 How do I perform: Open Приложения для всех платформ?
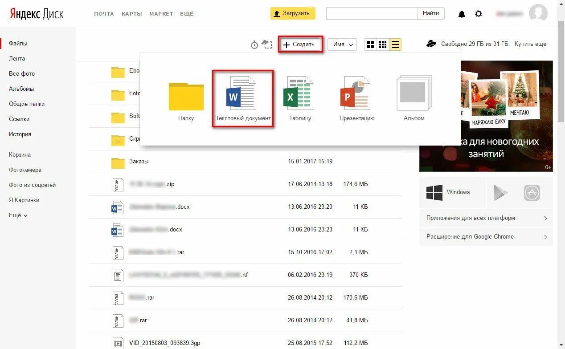[x=486, y=218]
